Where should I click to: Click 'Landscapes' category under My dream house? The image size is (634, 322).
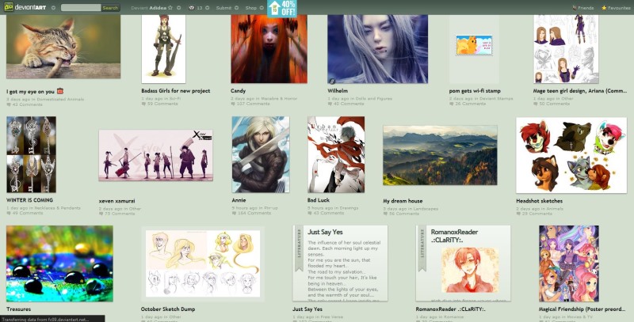(x=426, y=209)
